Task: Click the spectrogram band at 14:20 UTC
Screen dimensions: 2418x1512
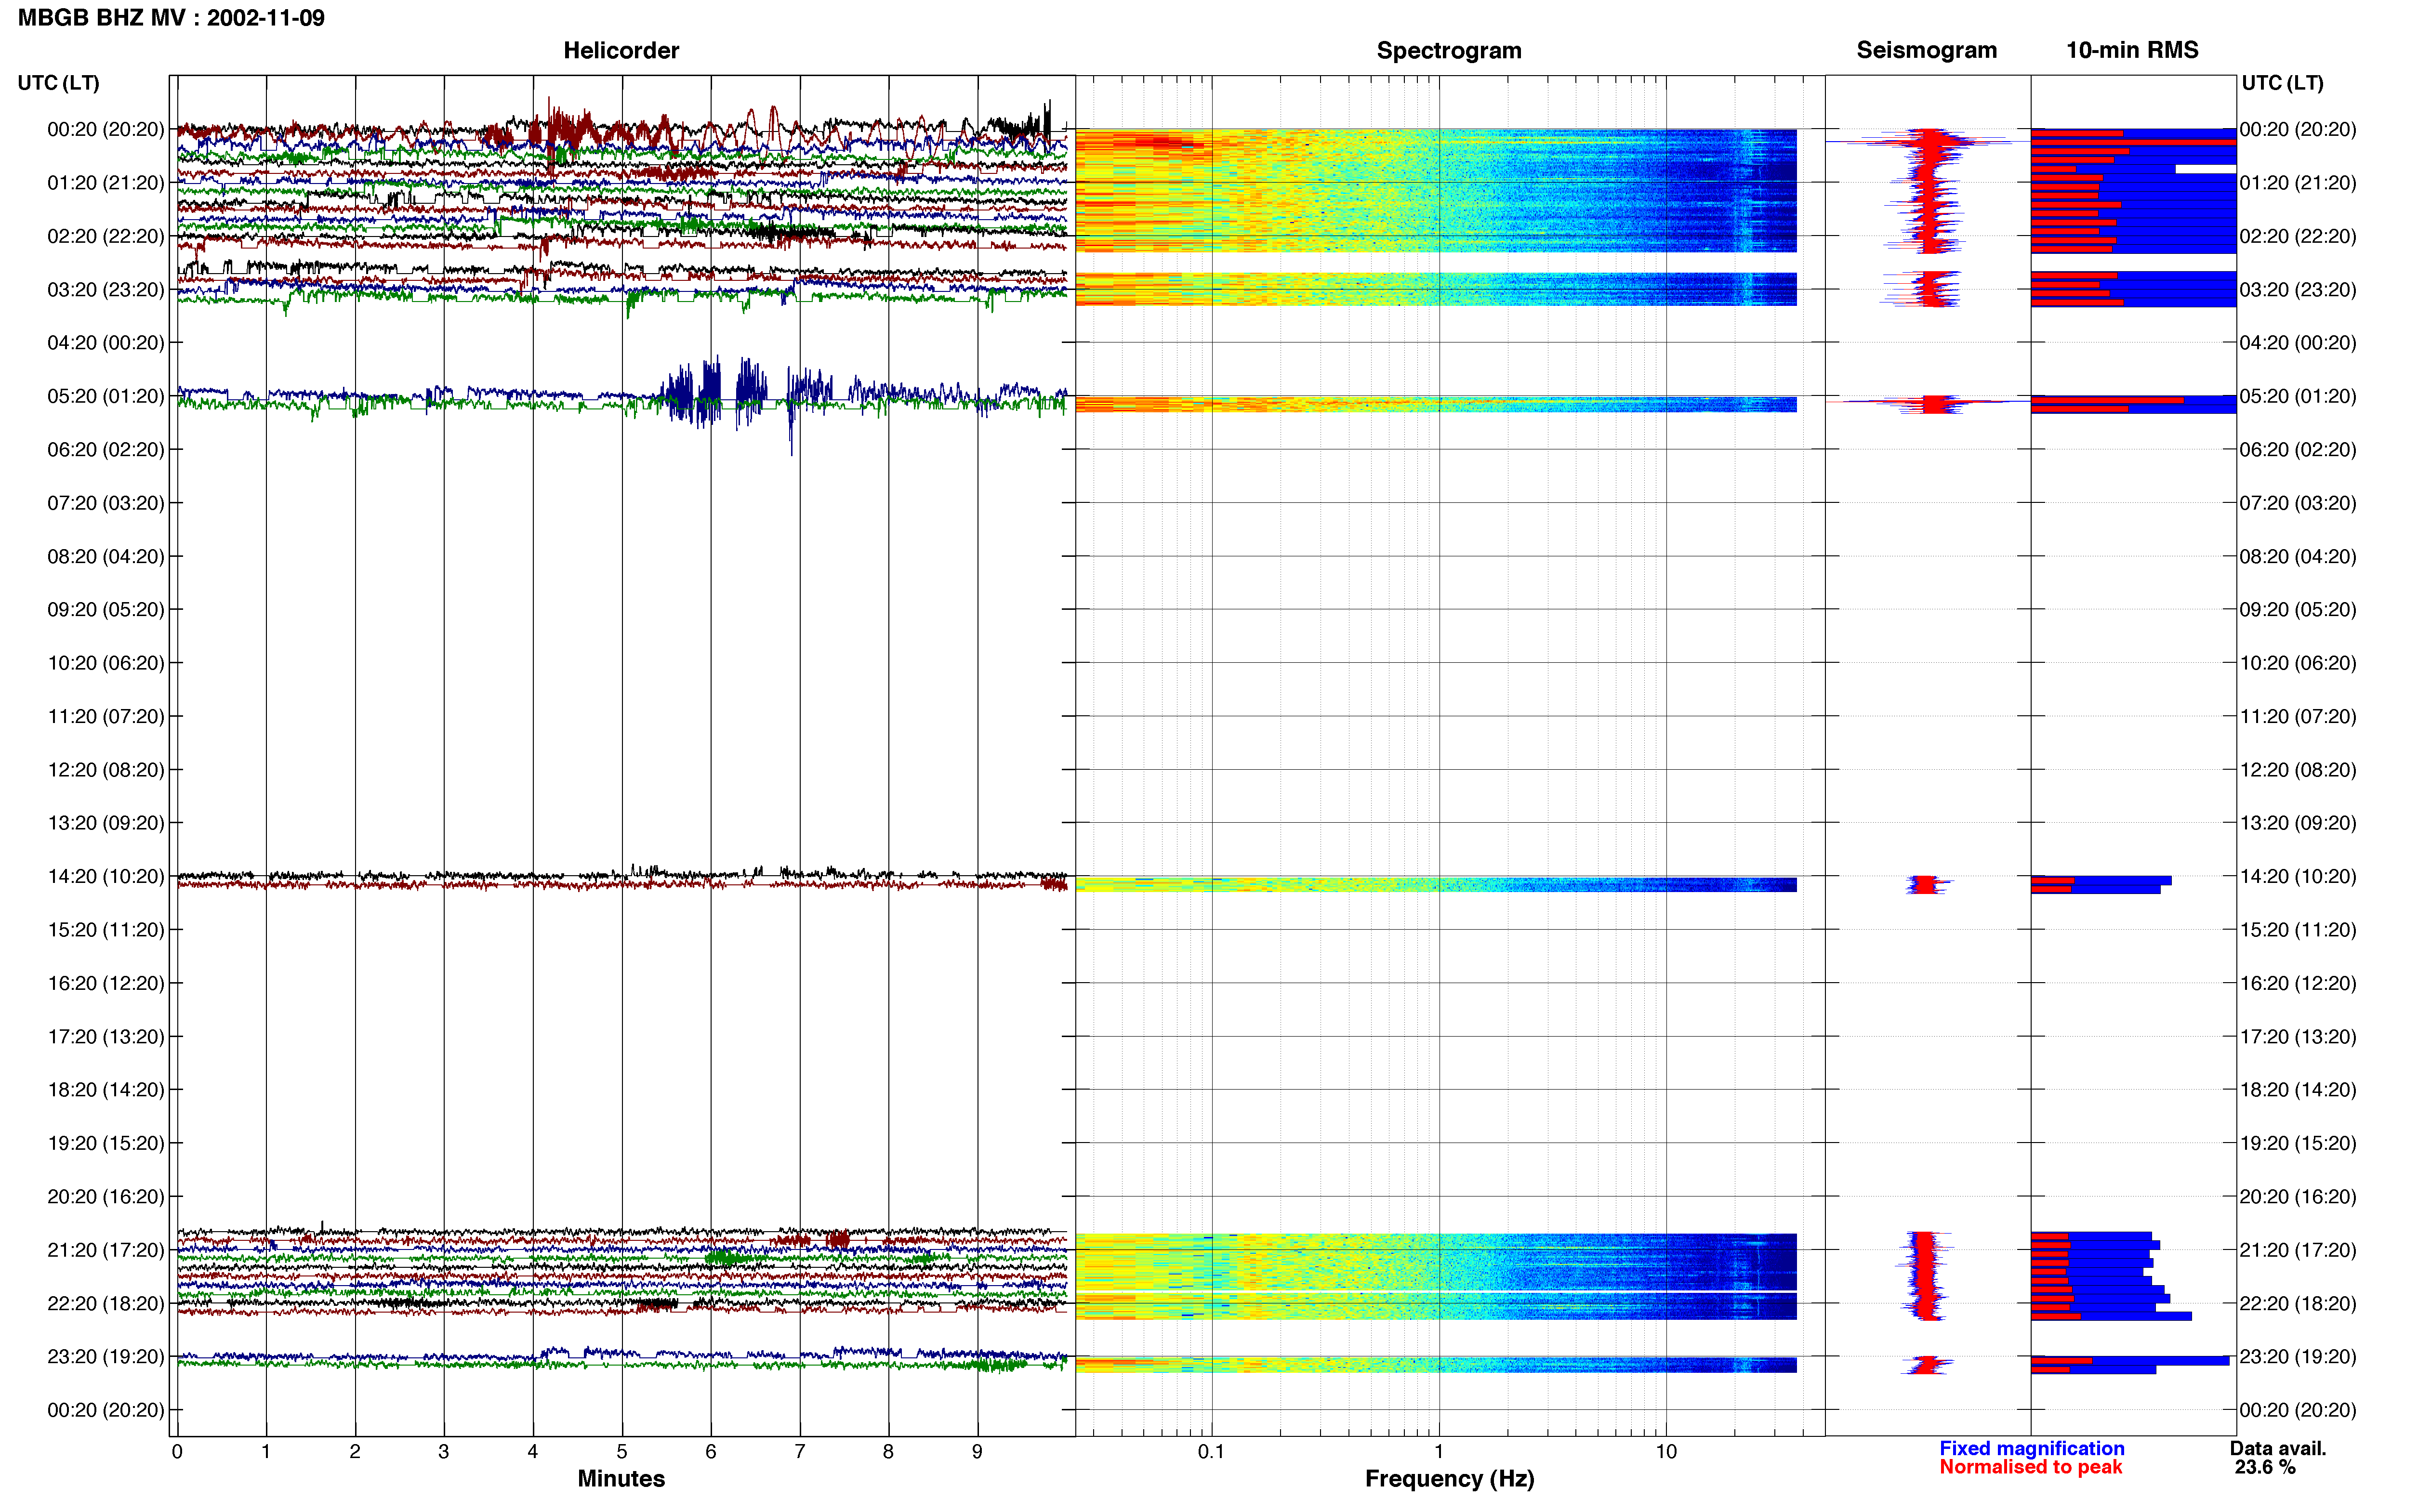Action: (1436, 885)
